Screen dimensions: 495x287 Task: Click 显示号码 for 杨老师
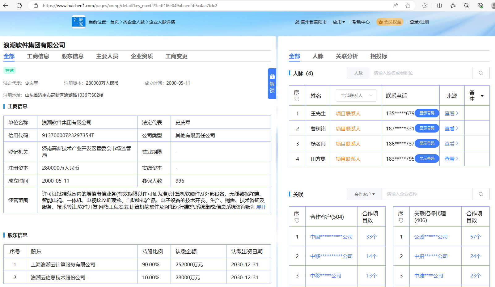(x=427, y=143)
